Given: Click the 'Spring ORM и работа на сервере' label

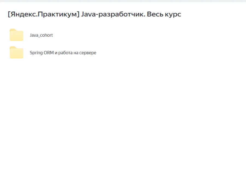Looking at the screenshot, I should (63, 53).
